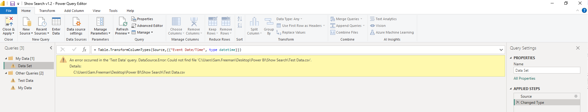This screenshot has width=588, height=112.
Task: Collapse the PROPERTIES section
Action: point(511,58)
